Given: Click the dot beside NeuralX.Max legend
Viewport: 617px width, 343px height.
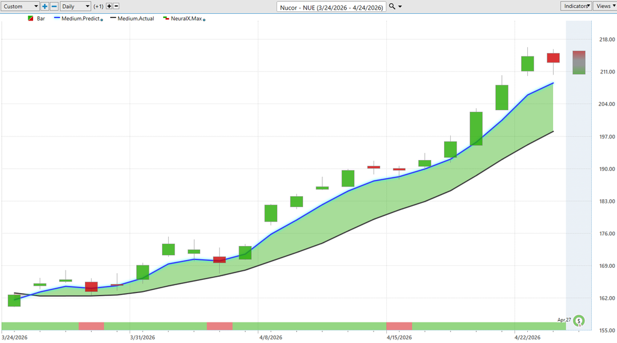Looking at the screenshot, I should (205, 20).
